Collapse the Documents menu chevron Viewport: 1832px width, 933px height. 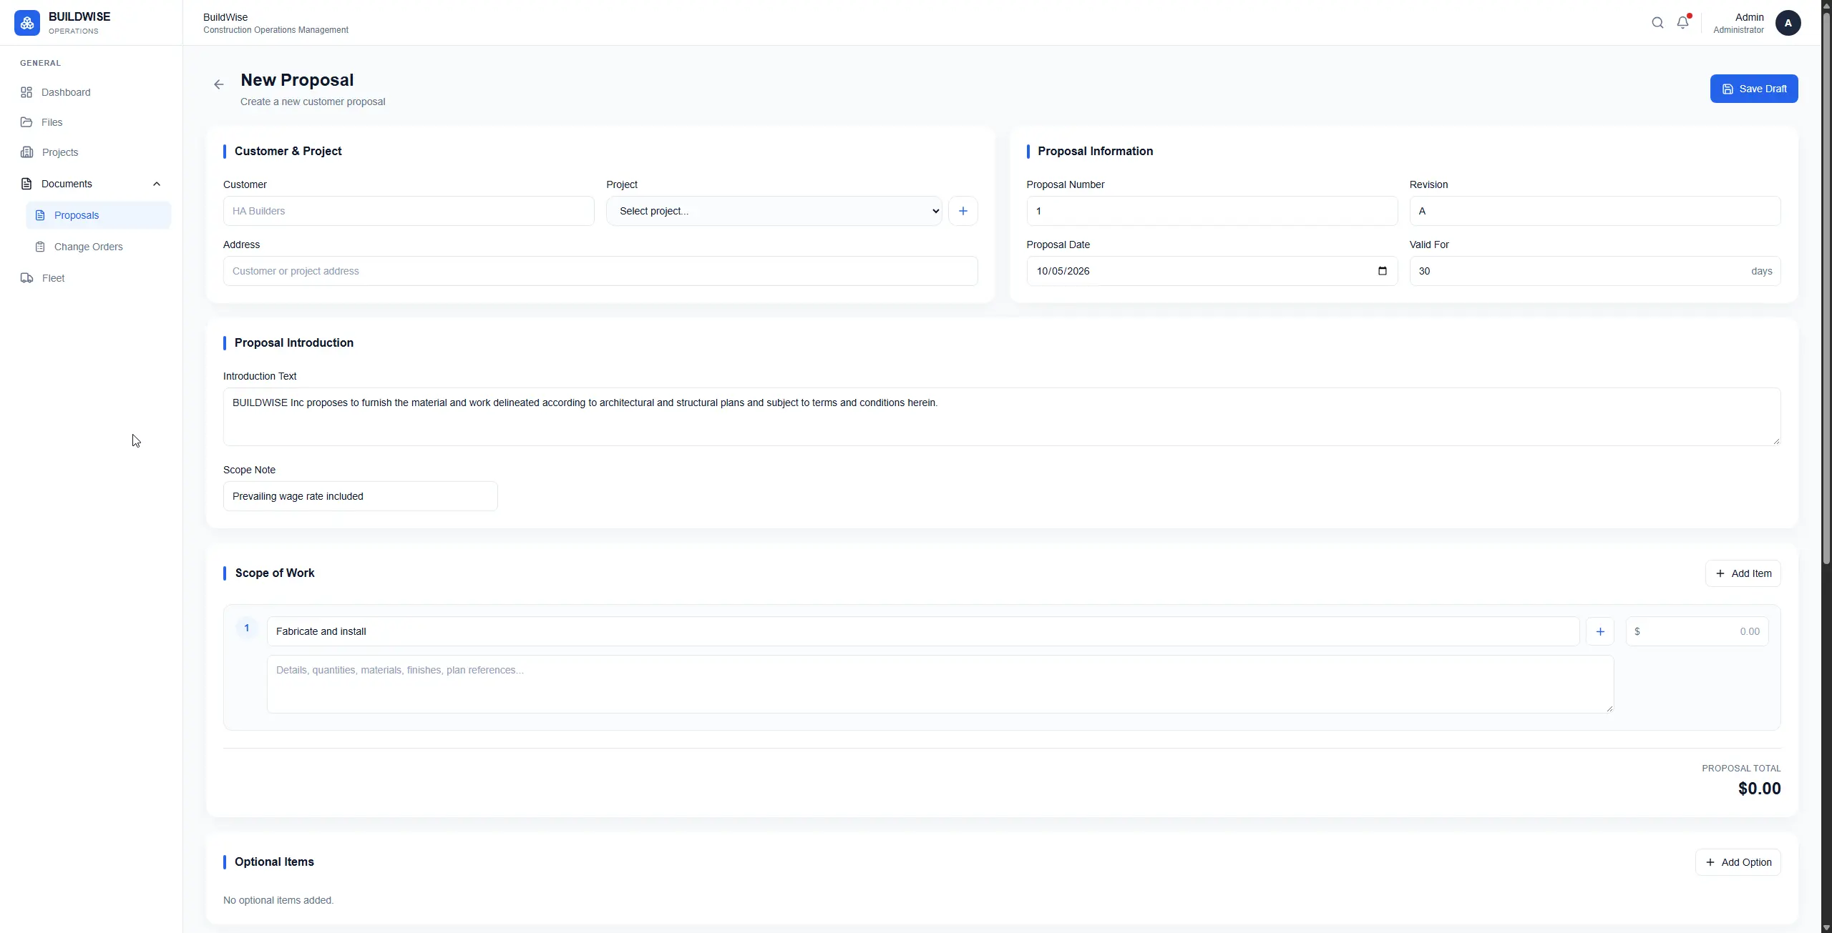pos(157,184)
